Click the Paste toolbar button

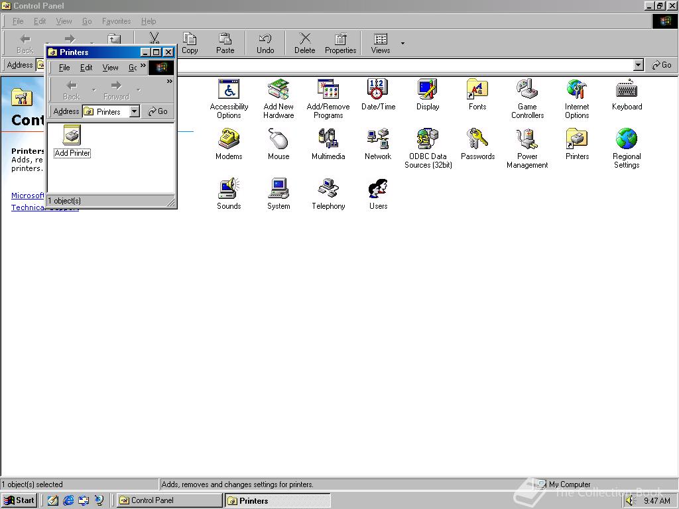[x=225, y=43]
